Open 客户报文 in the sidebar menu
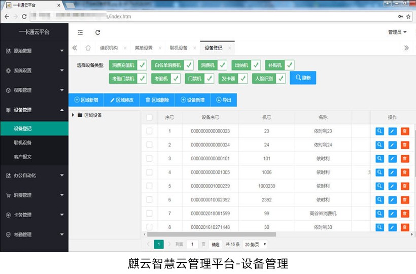The height and width of the screenshot is (274, 416). tap(23, 157)
